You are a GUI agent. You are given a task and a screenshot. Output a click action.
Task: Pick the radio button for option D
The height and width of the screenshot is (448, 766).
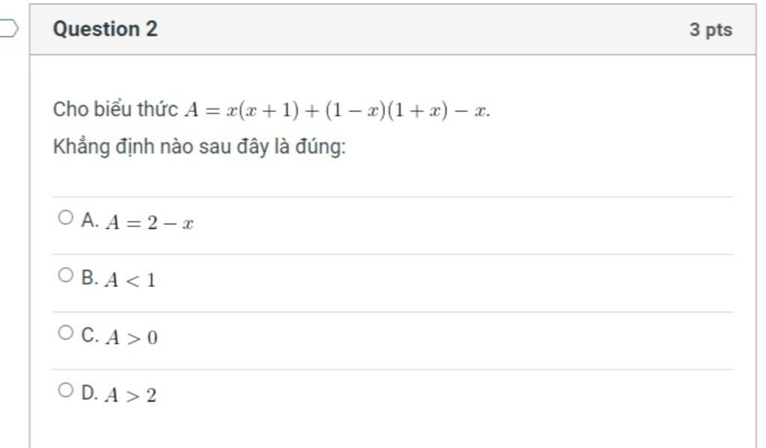click(66, 390)
